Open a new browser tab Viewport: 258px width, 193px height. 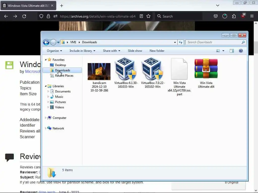61,6
